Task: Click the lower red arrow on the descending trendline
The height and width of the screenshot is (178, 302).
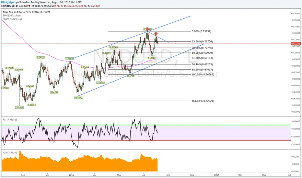Action: coord(156,34)
